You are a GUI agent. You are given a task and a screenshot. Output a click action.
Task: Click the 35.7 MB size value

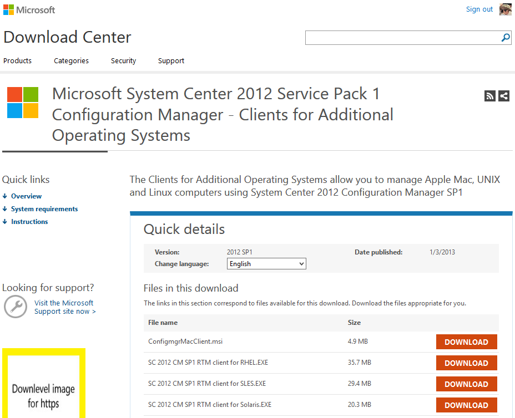coord(359,363)
